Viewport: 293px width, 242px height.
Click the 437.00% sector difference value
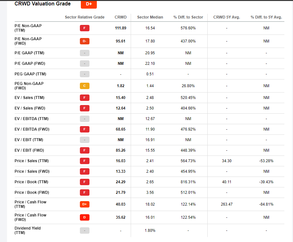[x=188, y=41]
